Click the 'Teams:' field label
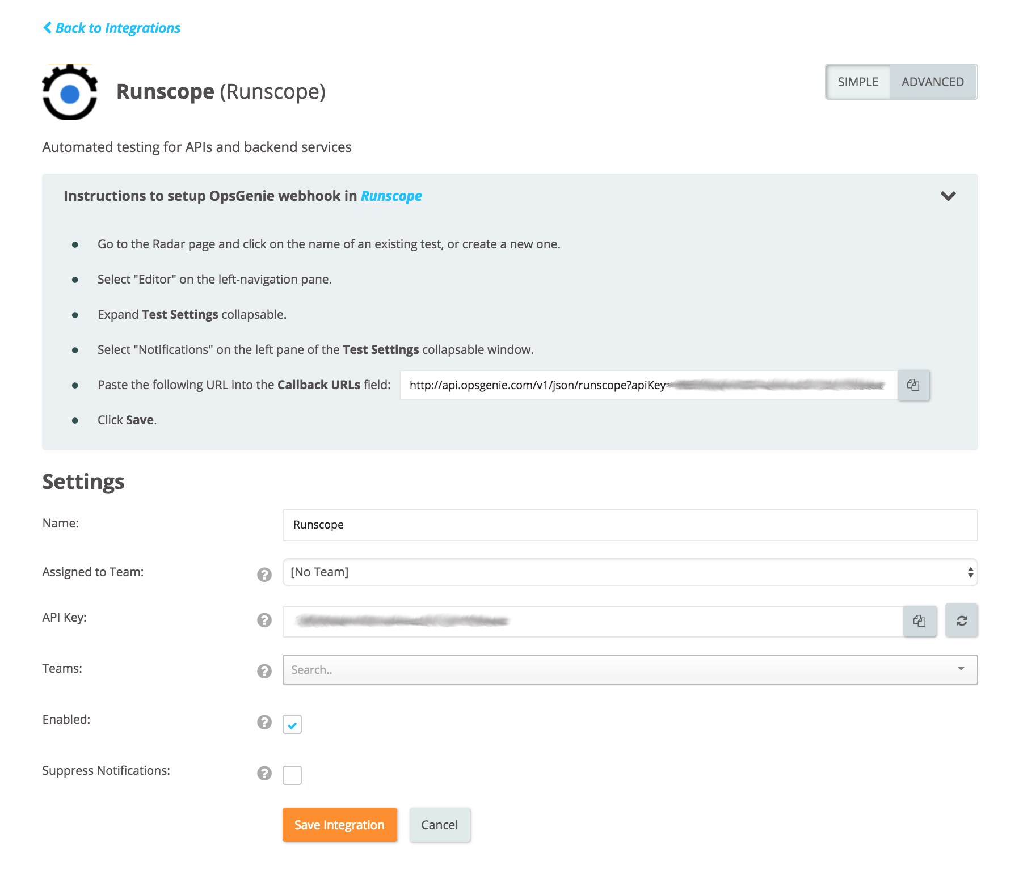This screenshot has height=878, width=1019. click(x=62, y=669)
